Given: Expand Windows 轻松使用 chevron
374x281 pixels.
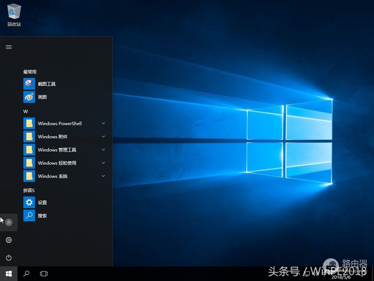Looking at the screenshot, I should point(103,163).
